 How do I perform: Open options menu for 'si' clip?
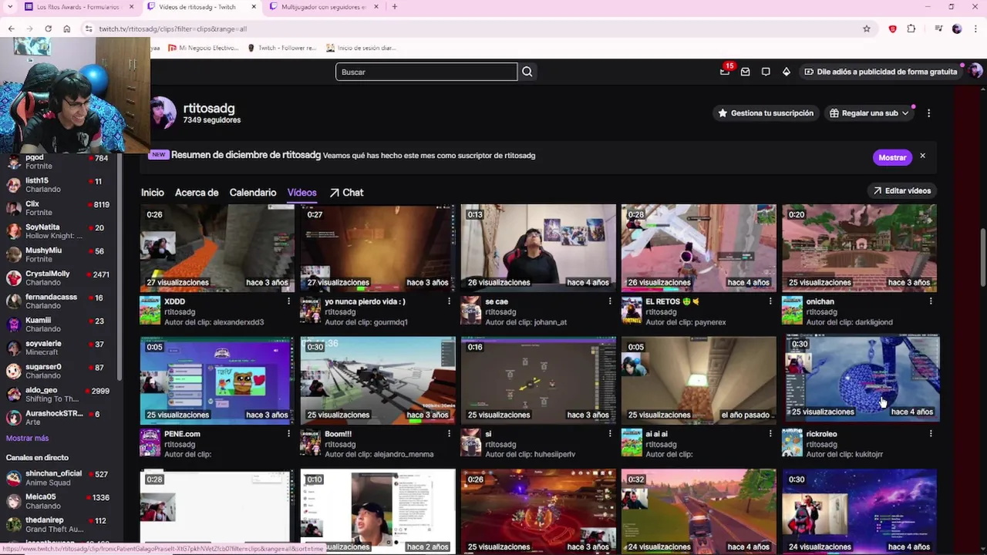pos(609,434)
